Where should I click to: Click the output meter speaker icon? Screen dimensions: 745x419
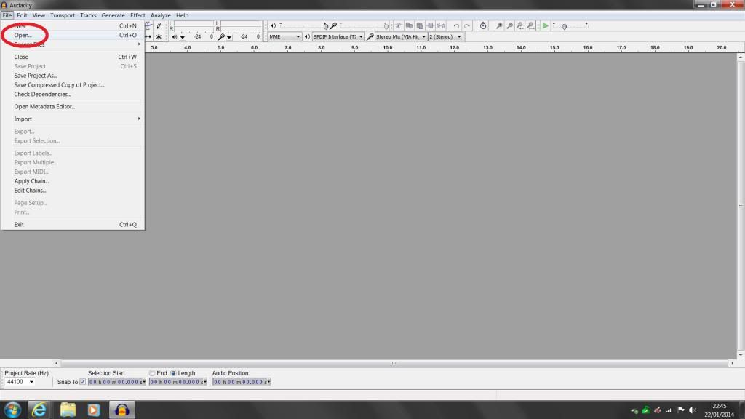[x=175, y=36]
